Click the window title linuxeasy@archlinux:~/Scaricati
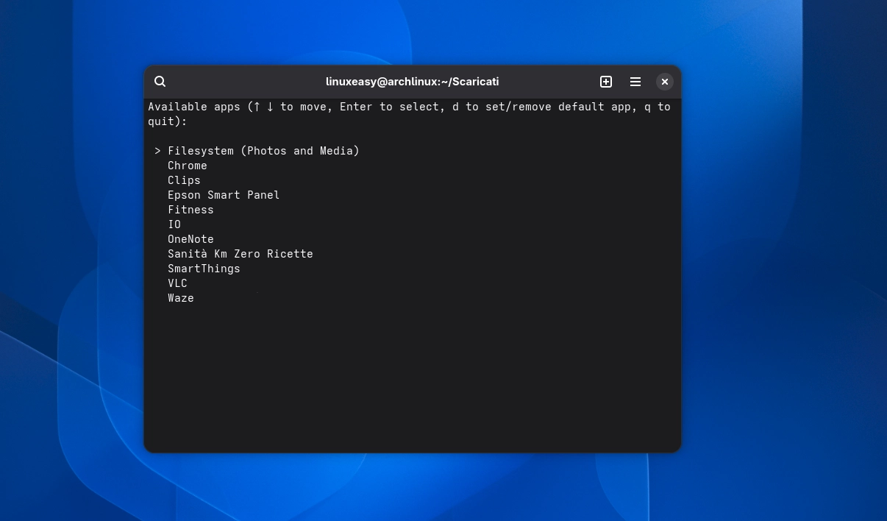 tap(412, 82)
